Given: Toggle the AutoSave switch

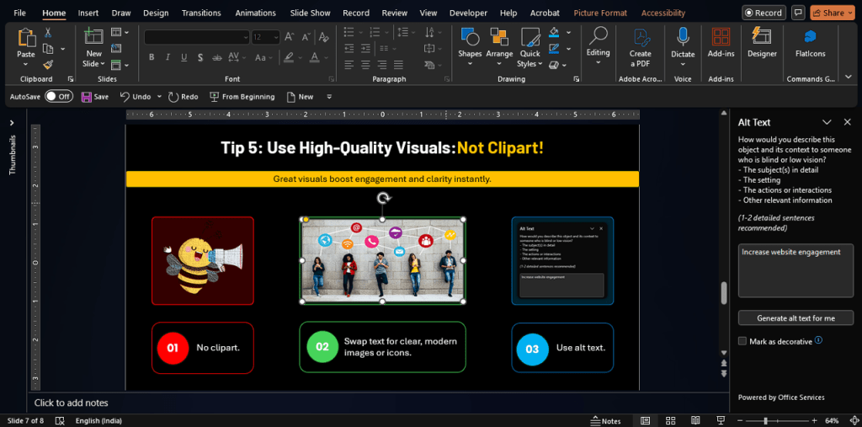Looking at the screenshot, I should point(59,97).
